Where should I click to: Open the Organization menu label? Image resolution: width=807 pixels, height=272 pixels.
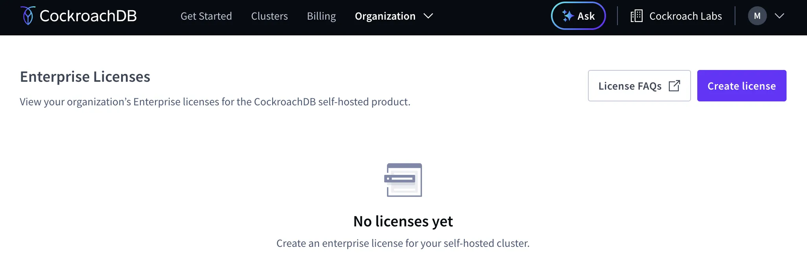tap(385, 16)
